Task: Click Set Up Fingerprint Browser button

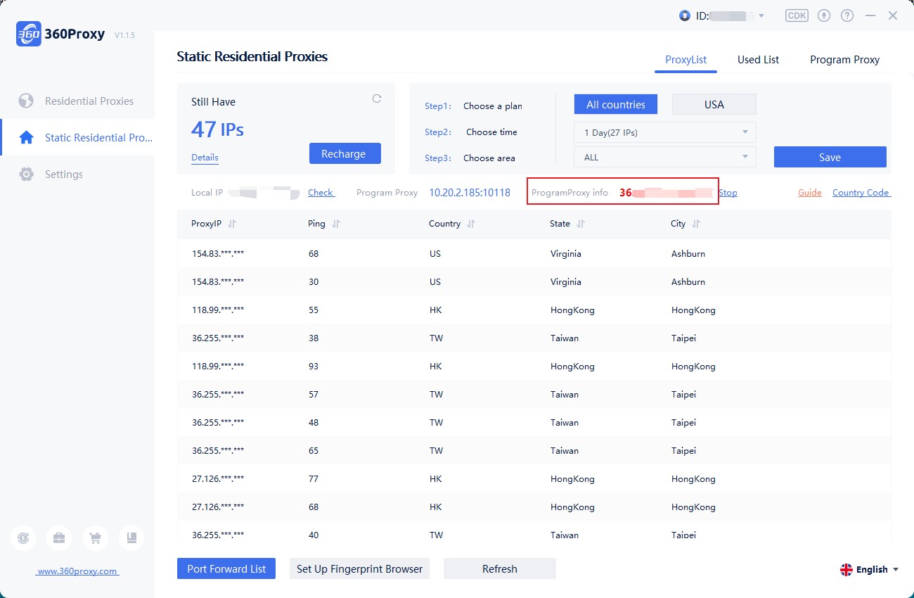Action: 359,568
